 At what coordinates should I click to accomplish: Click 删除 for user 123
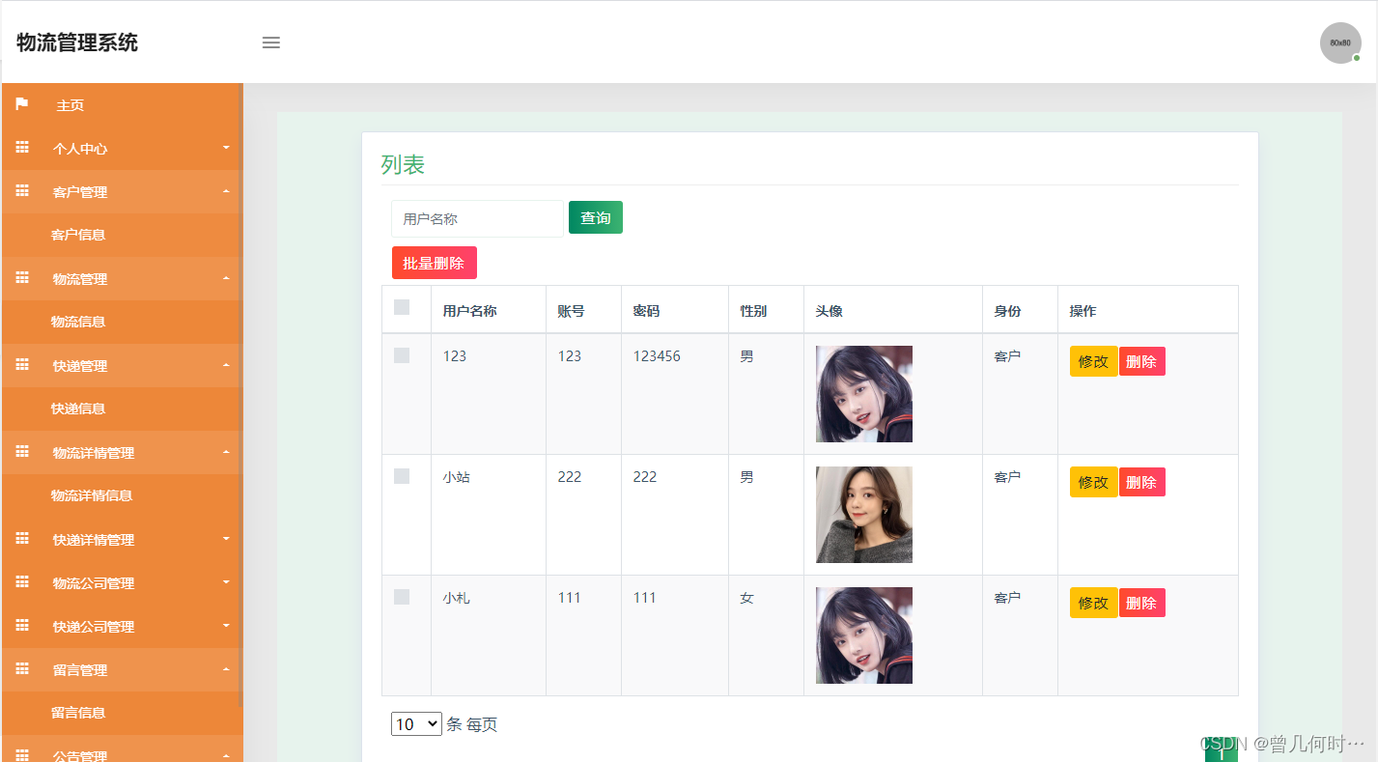1141,361
